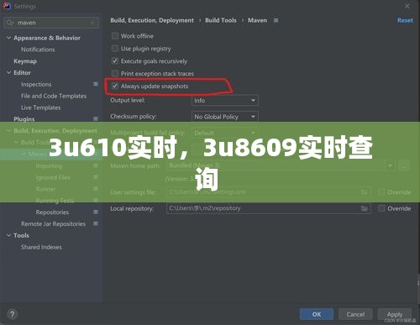Select Shared Indexes under Tools
420x325 pixels.
[x=41, y=247]
